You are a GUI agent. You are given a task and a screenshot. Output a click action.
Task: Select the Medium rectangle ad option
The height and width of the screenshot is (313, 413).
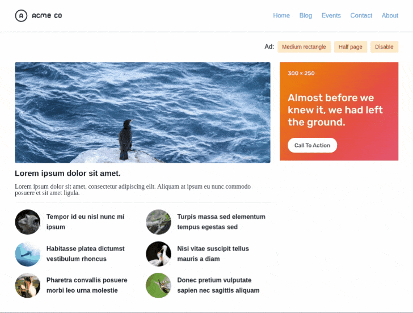(x=304, y=47)
